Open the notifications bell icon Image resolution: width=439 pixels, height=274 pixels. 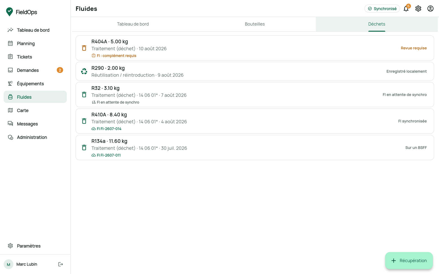(x=406, y=9)
